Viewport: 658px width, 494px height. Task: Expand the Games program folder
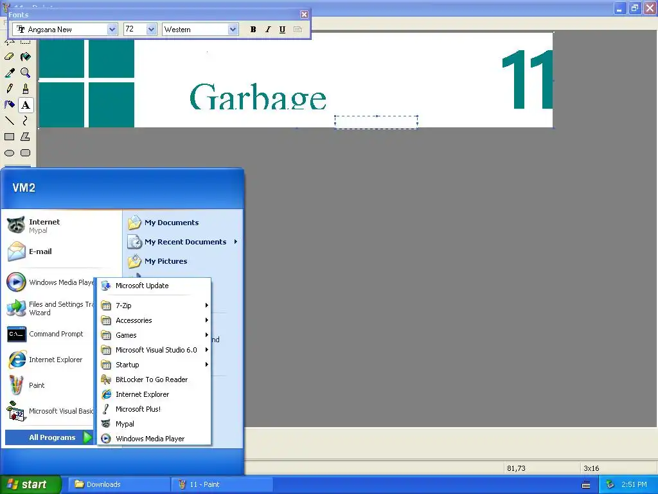154,335
